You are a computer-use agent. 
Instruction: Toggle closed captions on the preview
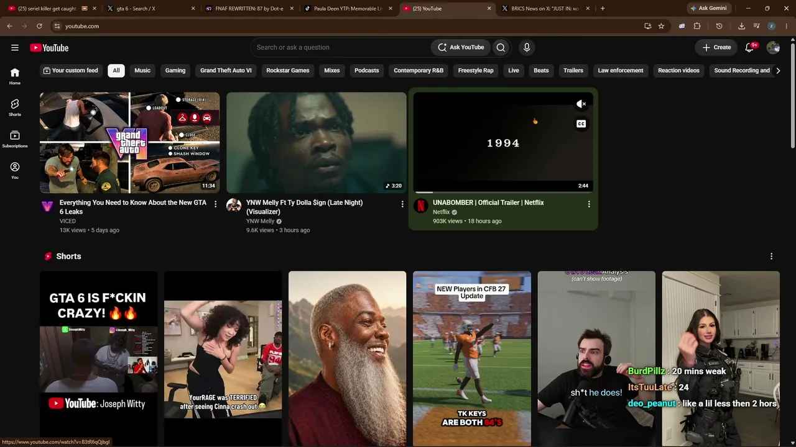(x=581, y=124)
